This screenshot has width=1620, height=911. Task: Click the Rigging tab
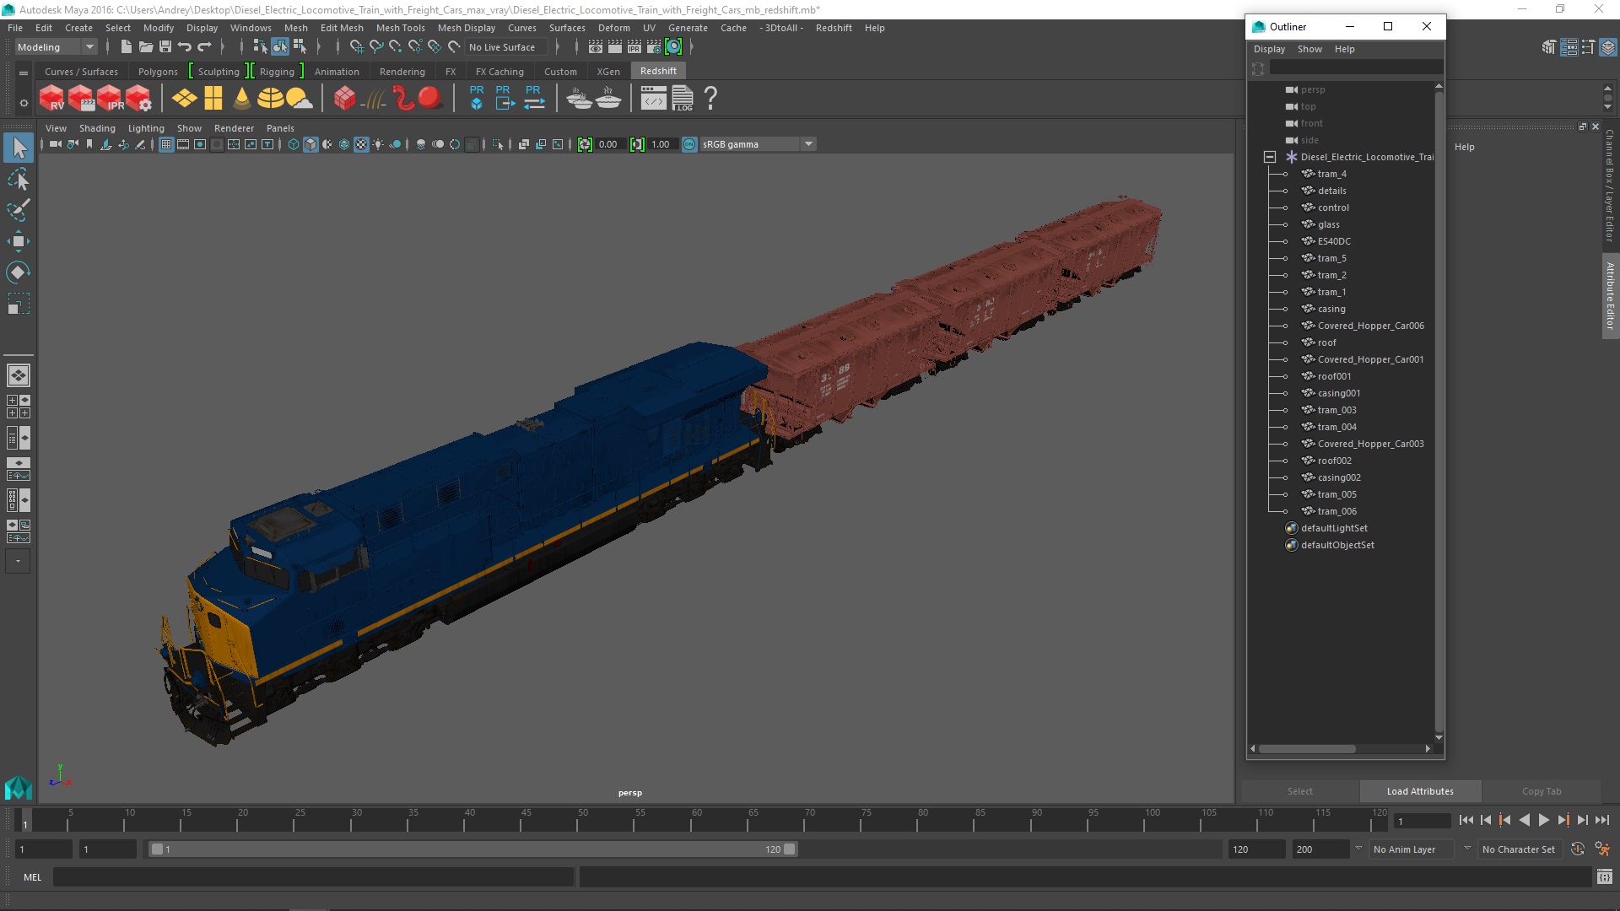click(x=276, y=70)
